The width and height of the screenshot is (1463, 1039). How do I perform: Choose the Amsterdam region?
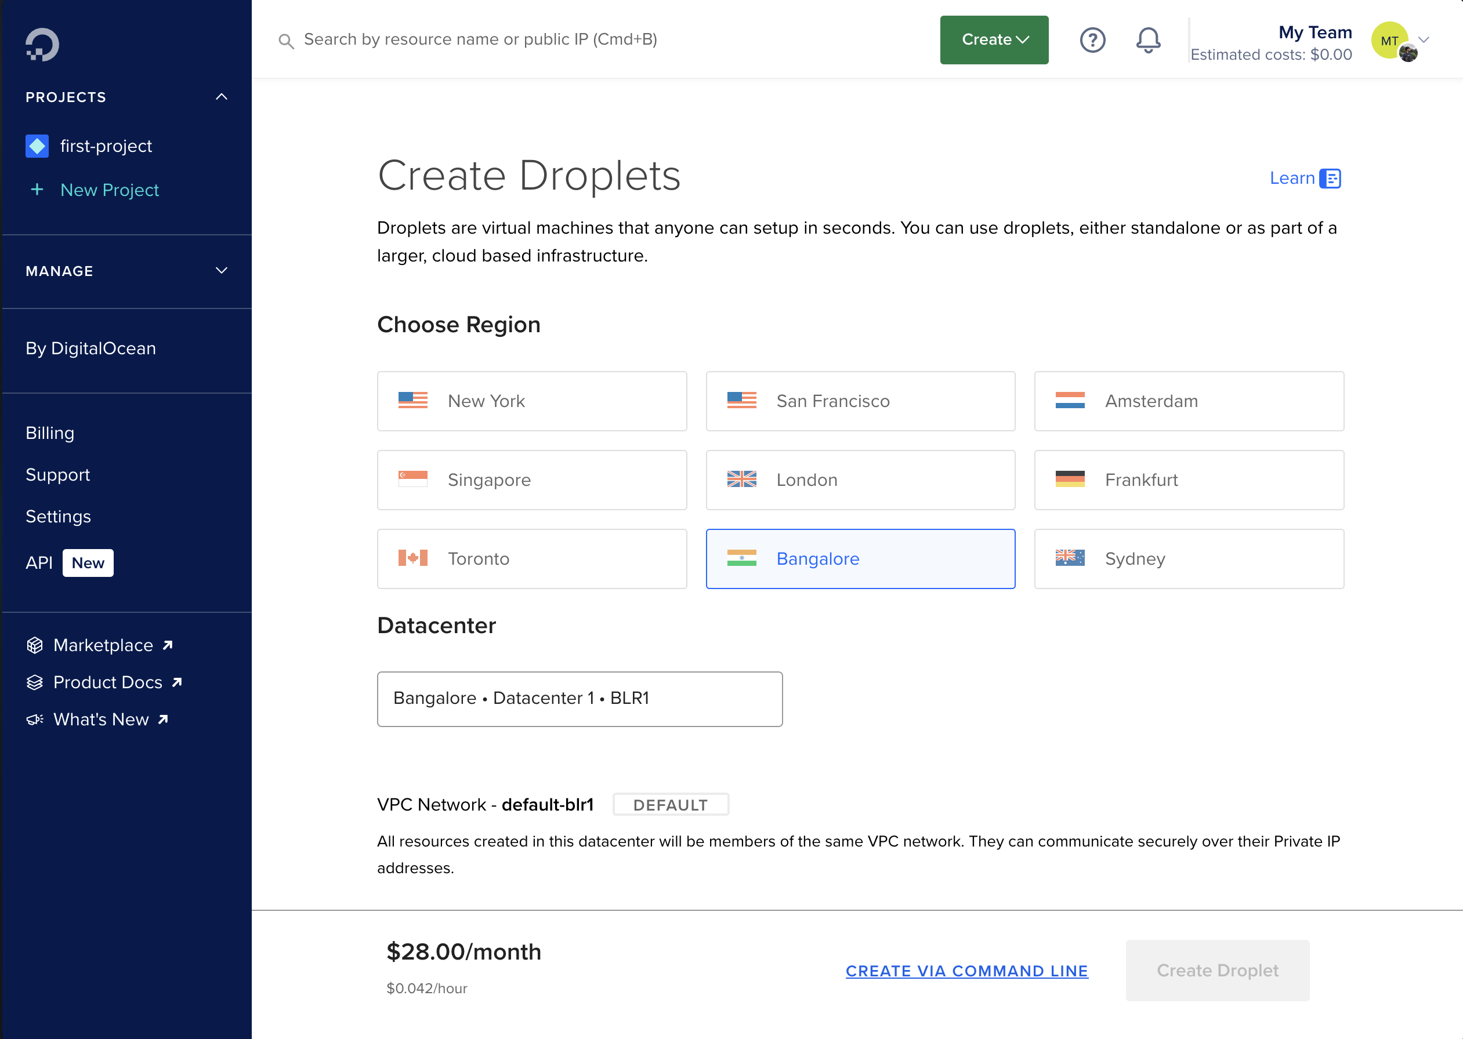point(1189,401)
